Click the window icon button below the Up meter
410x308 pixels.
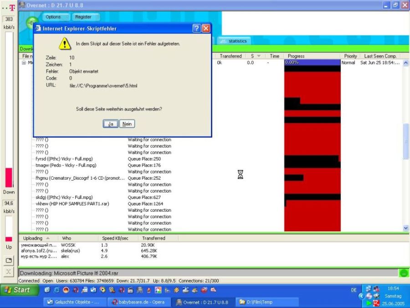click(x=9, y=261)
